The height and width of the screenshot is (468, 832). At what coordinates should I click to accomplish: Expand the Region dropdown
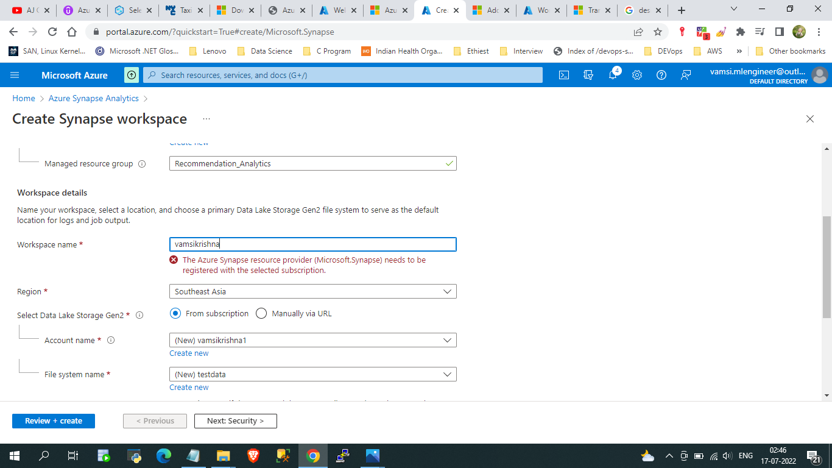point(313,291)
